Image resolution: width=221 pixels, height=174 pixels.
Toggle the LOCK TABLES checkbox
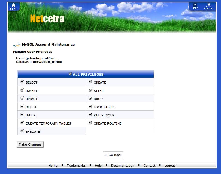pos(90,107)
